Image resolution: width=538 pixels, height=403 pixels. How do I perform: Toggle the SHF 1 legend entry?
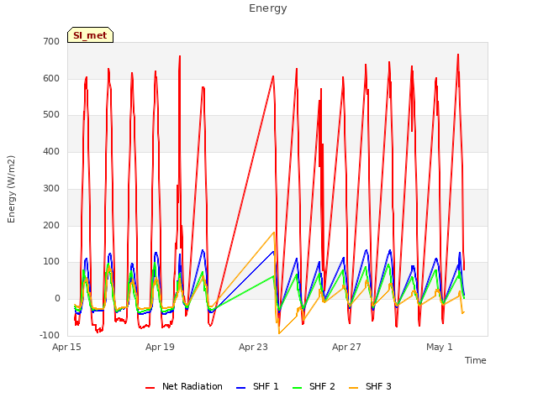pyautogui.click(x=257, y=386)
